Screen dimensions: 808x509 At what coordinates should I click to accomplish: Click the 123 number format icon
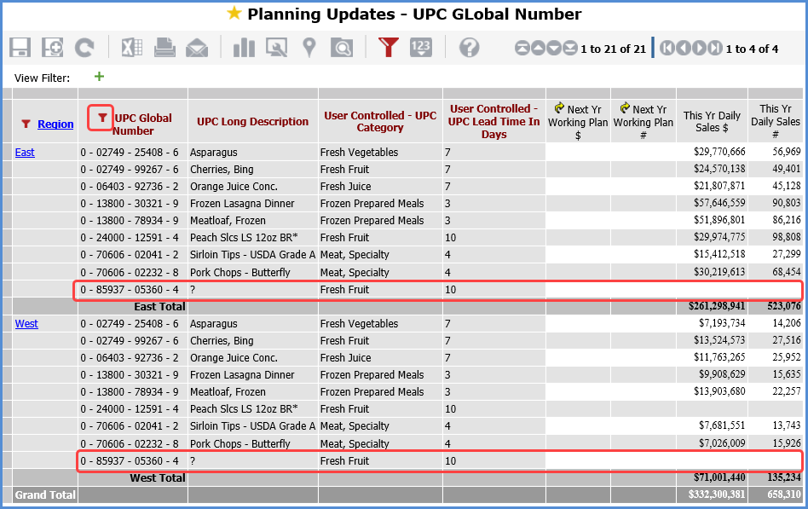click(x=421, y=48)
